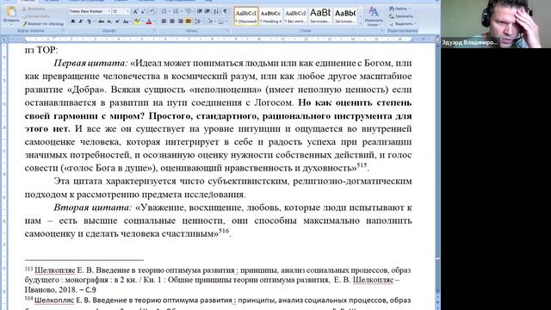Toggle Underline formatting
Viewport: 551px width, 310px height.
coord(89,22)
